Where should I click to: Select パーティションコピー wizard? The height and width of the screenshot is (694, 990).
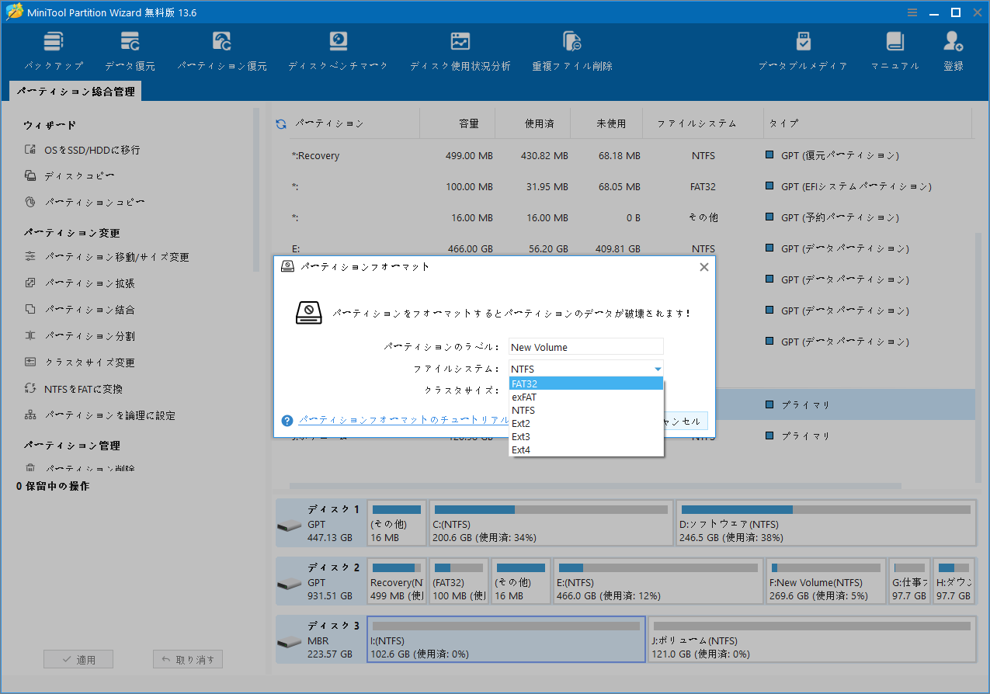pos(95,203)
